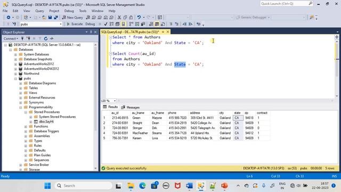341x192 pixels.
Task: Toggle the IntelliSense Enabled icon
Action: click(123, 24)
